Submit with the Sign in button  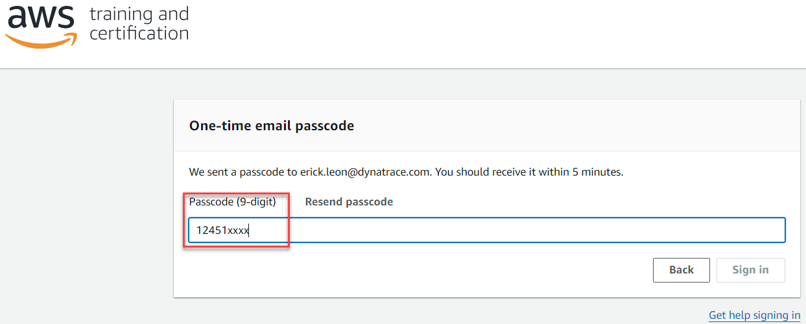(751, 270)
